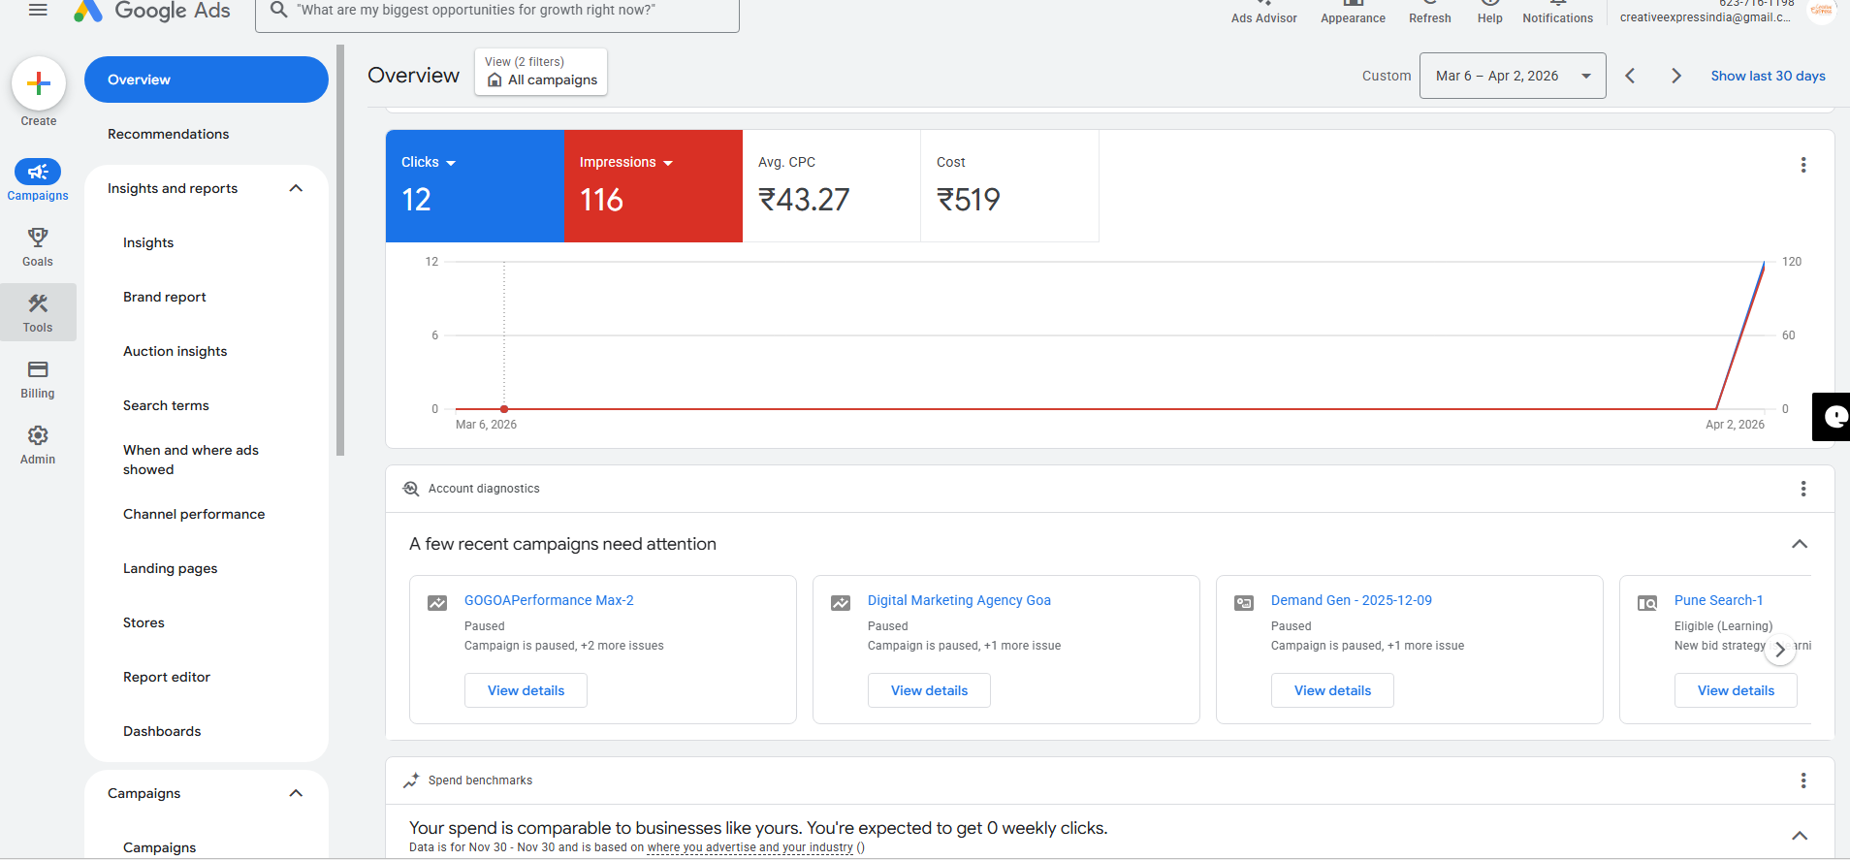
Task: Click the left navigation scrollbar
Action: coord(340,250)
